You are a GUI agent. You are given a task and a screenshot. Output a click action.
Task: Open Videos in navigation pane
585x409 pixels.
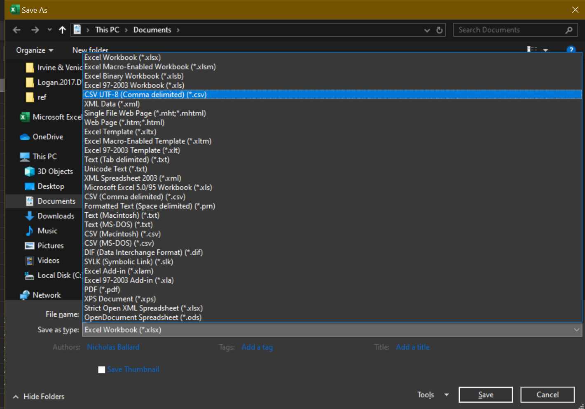point(42,261)
